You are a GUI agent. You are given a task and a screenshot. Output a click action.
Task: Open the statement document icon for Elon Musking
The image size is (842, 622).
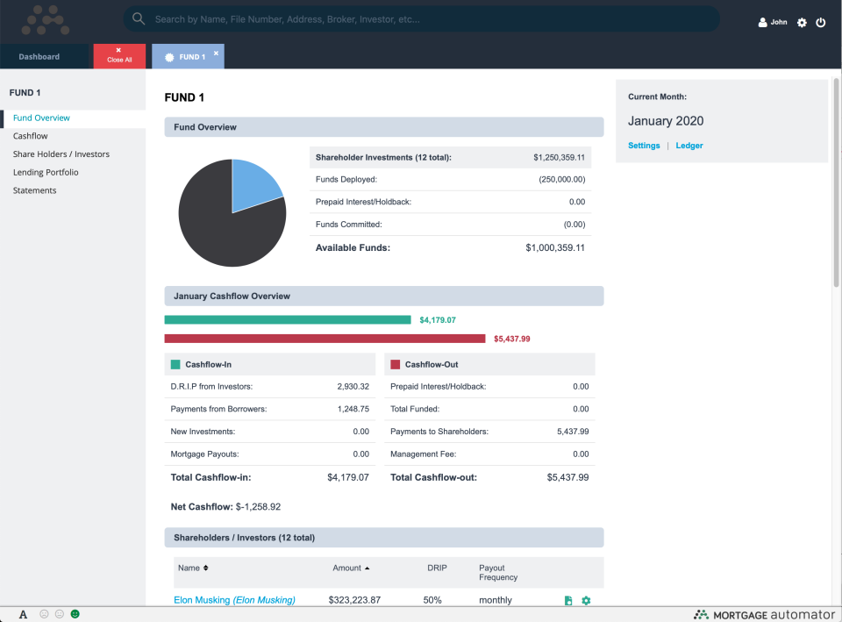567,600
